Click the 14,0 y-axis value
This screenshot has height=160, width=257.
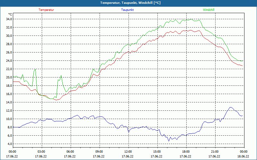click(9, 102)
